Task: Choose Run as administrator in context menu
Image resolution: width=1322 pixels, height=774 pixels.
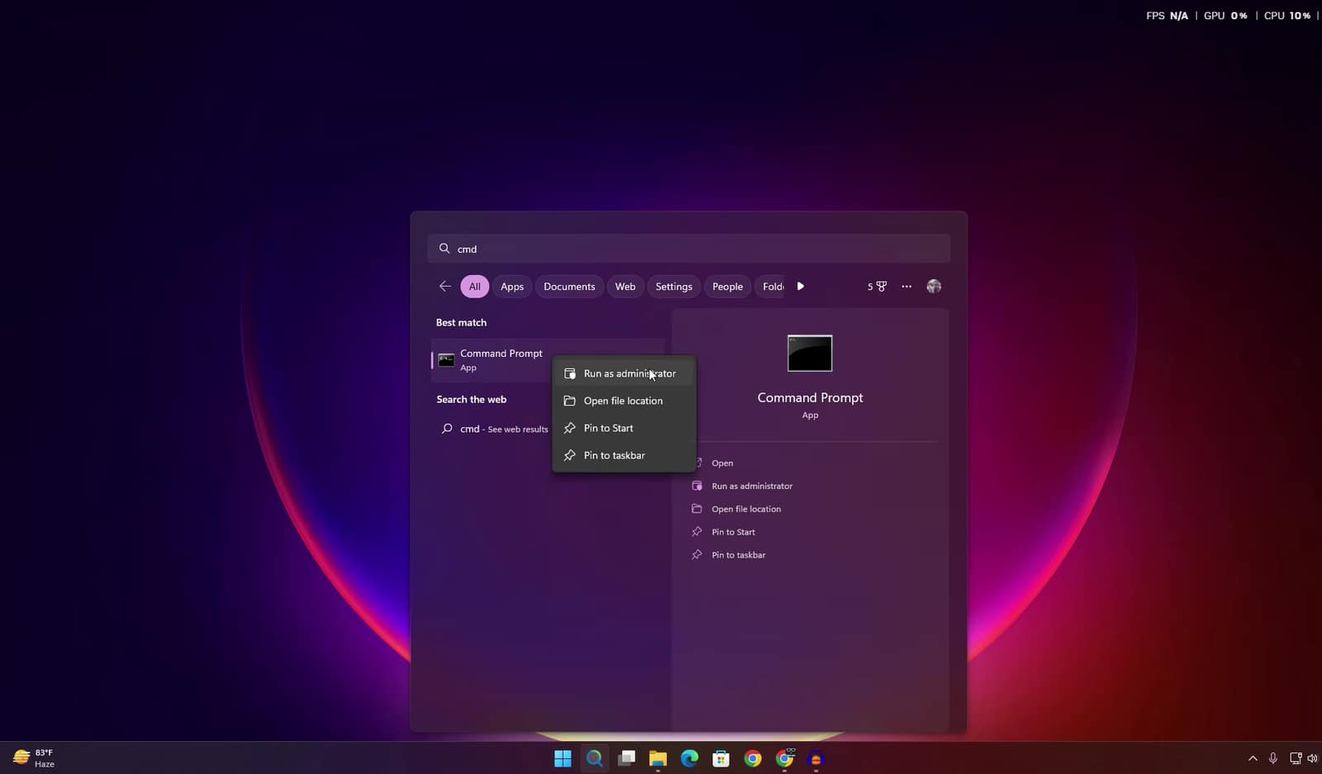Action: pyautogui.click(x=624, y=373)
